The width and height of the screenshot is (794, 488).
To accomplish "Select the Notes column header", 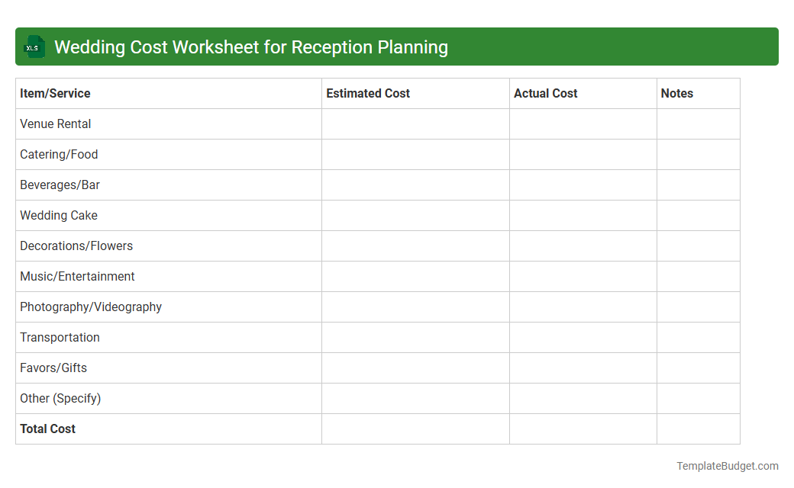I will [676, 93].
